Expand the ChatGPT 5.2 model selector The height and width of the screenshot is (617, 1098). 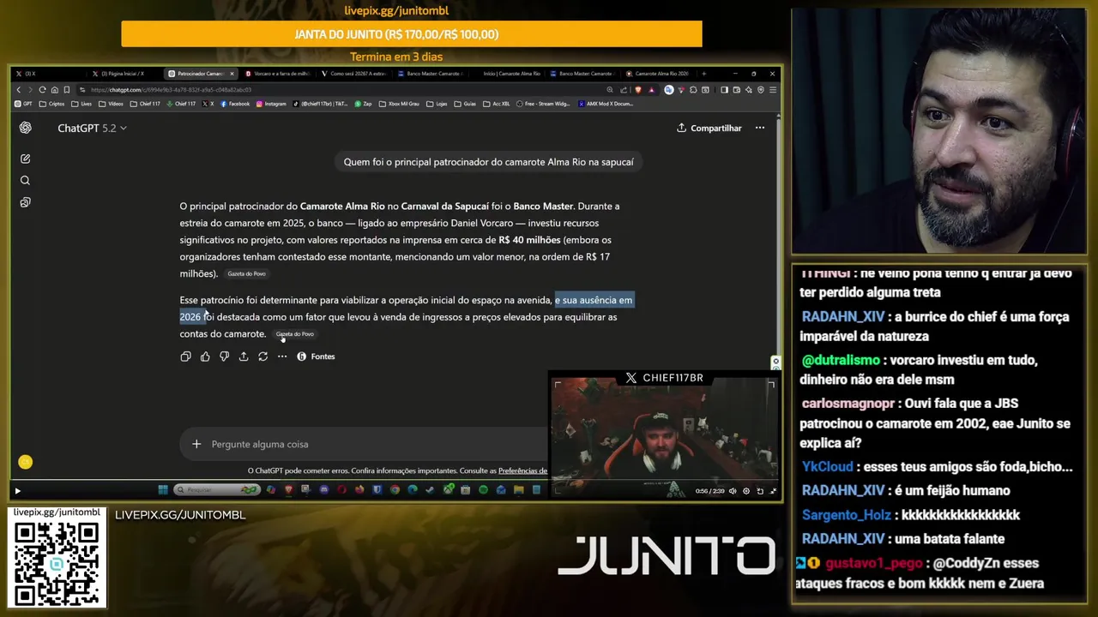point(92,128)
